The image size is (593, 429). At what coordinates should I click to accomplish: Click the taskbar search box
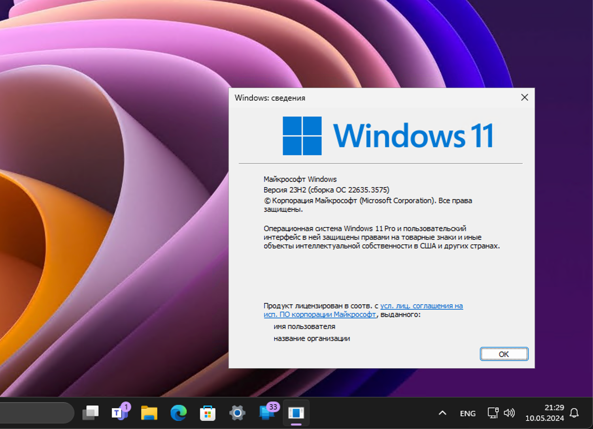(x=36, y=413)
